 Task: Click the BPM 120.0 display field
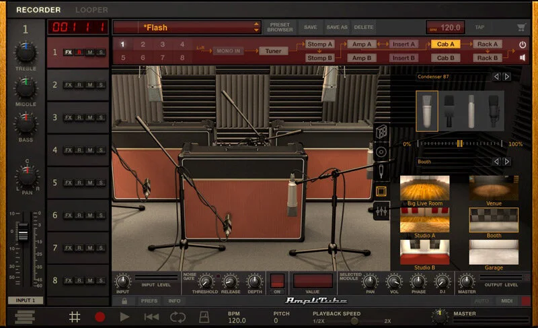pyautogui.click(x=445, y=27)
